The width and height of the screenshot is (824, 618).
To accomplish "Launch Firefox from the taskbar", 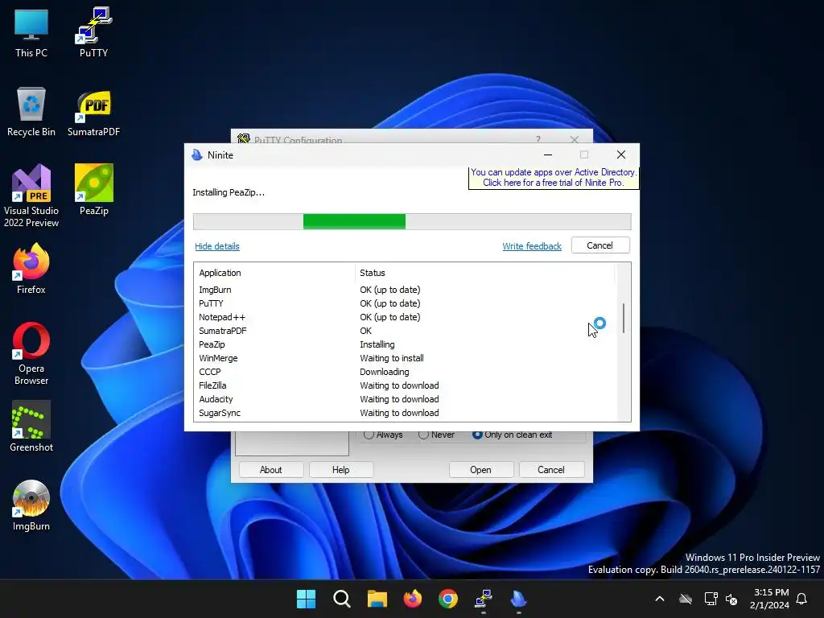I will click(413, 599).
